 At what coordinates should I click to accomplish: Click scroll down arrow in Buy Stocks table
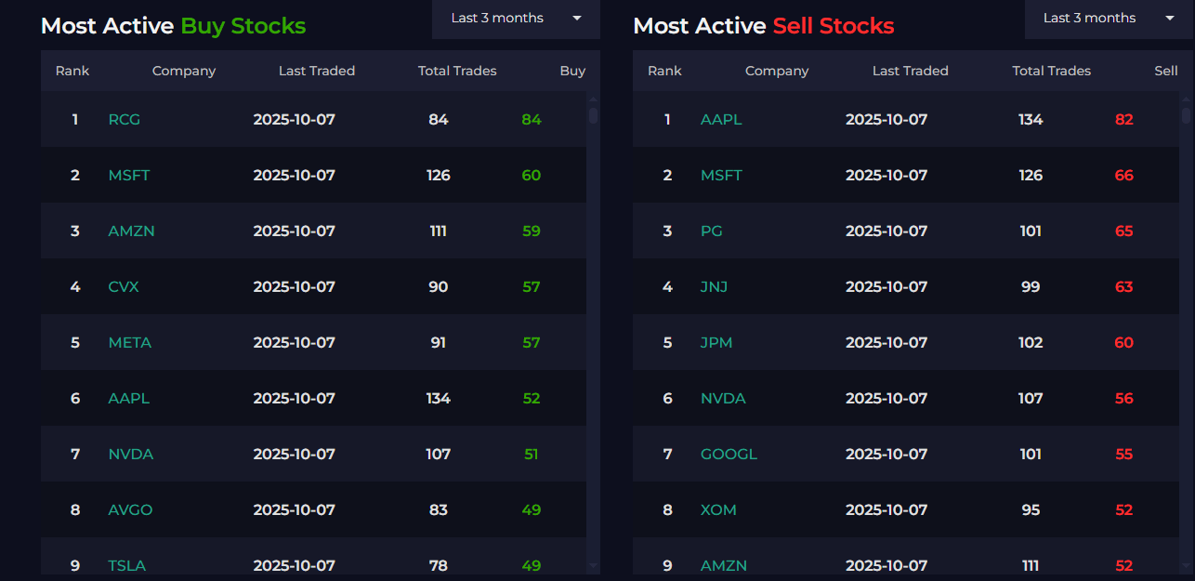[x=593, y=564]
